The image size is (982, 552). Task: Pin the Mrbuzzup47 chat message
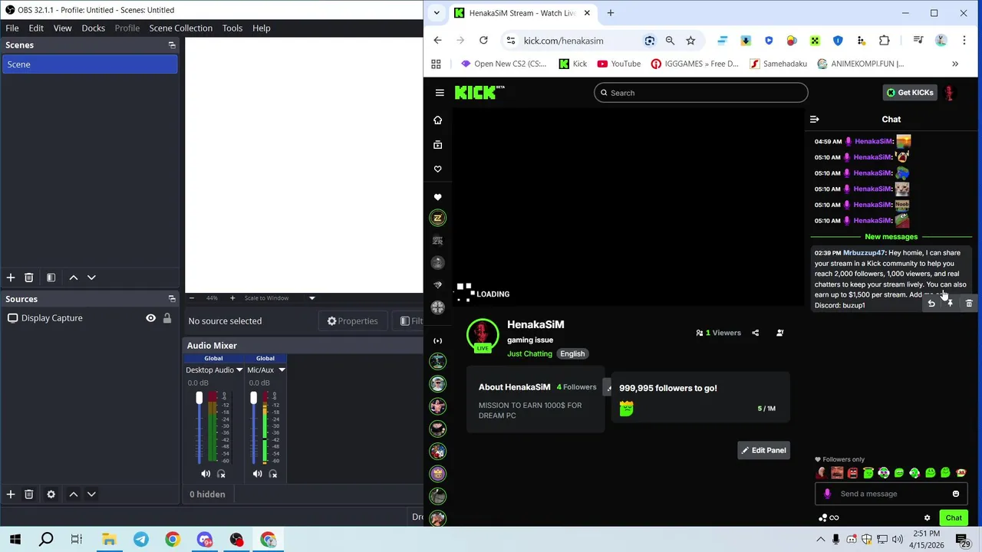[x=950, y=304]
